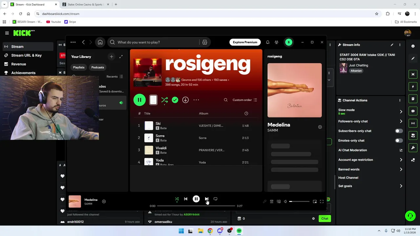Expand Your Library to full view
This screenshot has width=420, height=236.
click(x=121, y=57)
